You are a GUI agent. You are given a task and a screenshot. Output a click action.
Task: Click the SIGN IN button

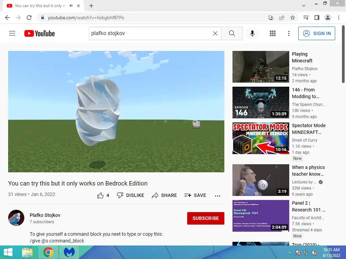pos(317,33)
